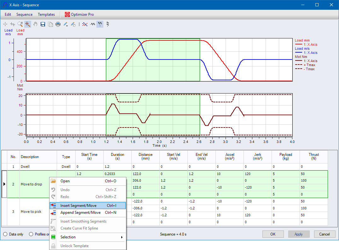Click the copy icon in toolbar
Viewport: 339px width, 250px height.
tap(50, 24)
